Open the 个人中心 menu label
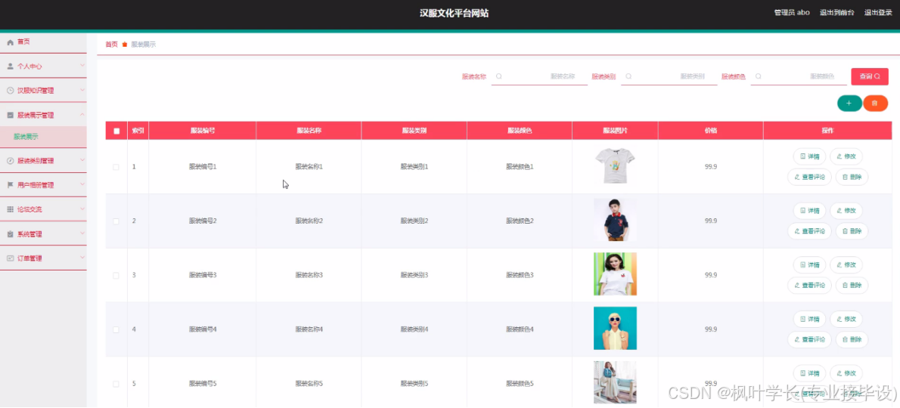The width and height of the screenshot is (900, 408). [x=29, y=66]
